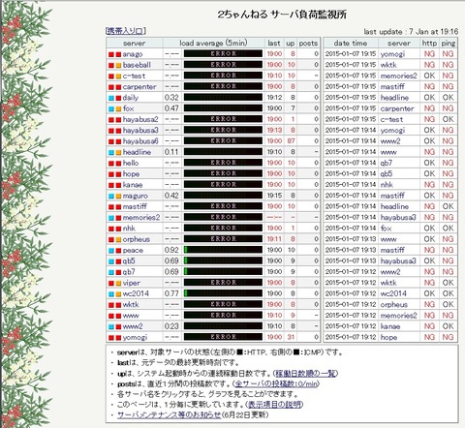Viewport: 465px width, 428px height.
Task: Open the 表示項目の説明 explanation link
Action: coord(274,405)
